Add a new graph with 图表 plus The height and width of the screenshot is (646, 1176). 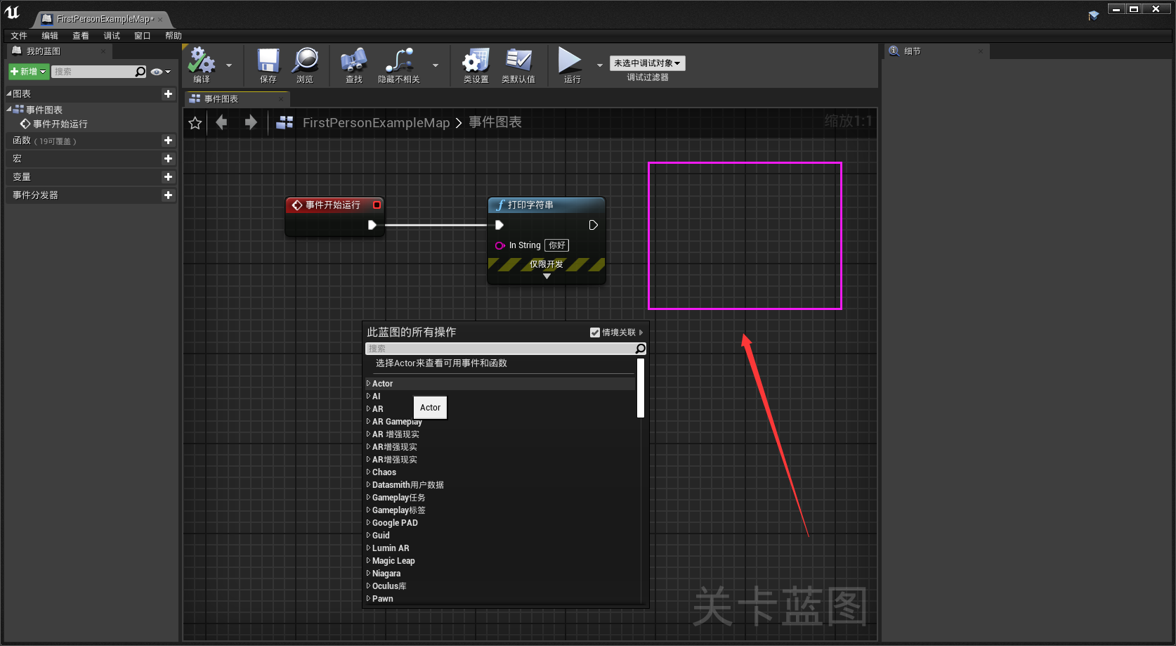pos(168,93)
